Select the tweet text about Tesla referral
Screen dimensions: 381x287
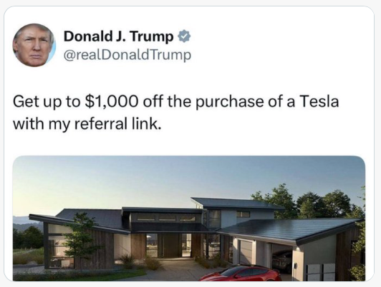tap(175, 112)
